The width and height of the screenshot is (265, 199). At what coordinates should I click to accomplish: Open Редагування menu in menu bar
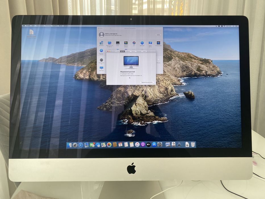click(x=40, y=26)
